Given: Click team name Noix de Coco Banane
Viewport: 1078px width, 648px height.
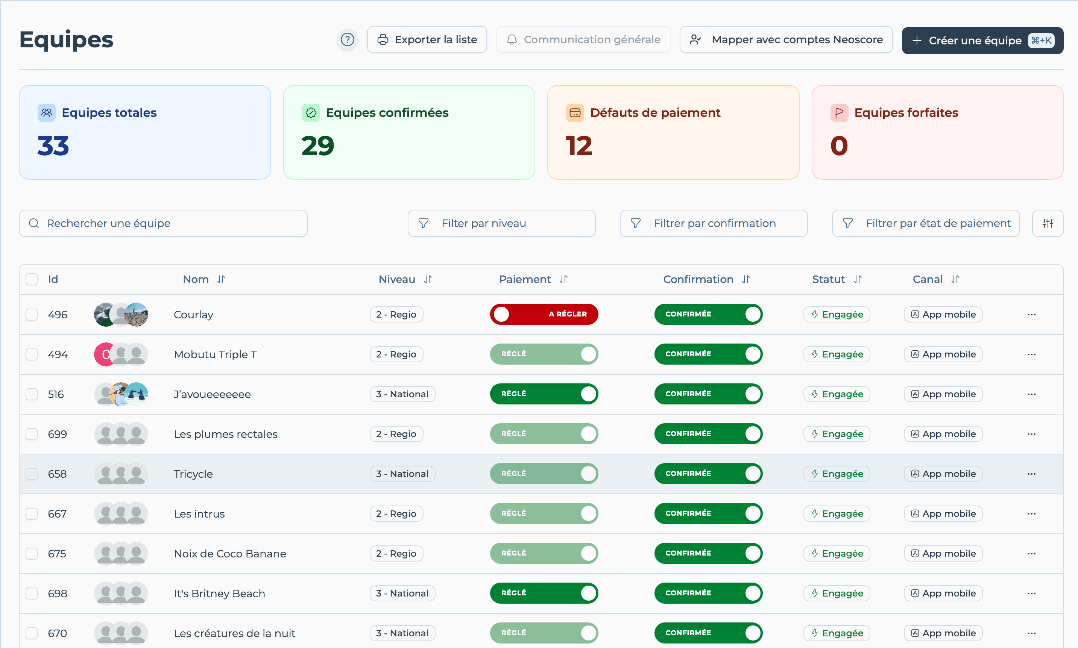Looking at the screenshot, I should click(230, 554).
